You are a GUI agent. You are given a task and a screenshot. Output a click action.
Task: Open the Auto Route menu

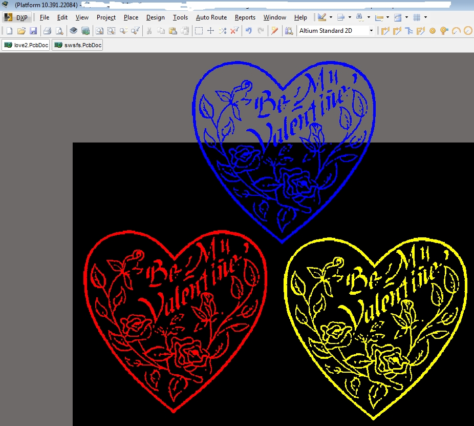[x=211, y=17]
